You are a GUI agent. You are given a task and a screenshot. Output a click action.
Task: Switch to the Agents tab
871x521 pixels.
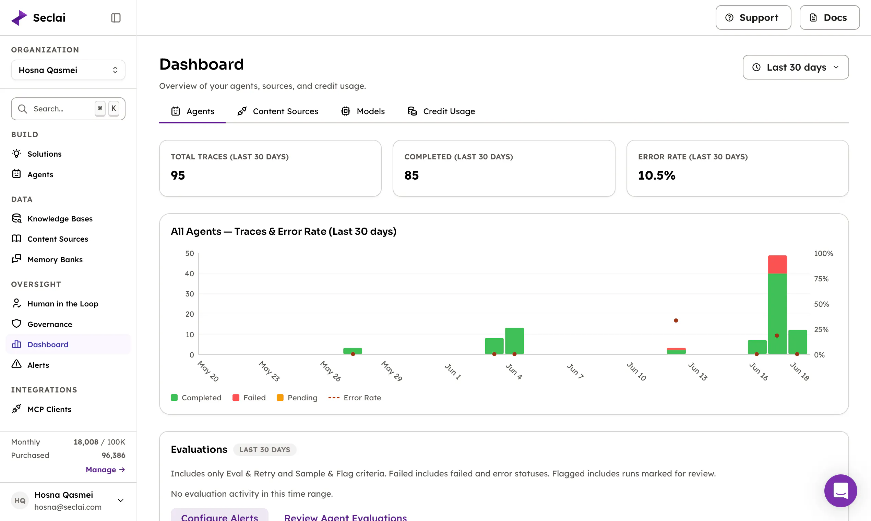(192, 111)
